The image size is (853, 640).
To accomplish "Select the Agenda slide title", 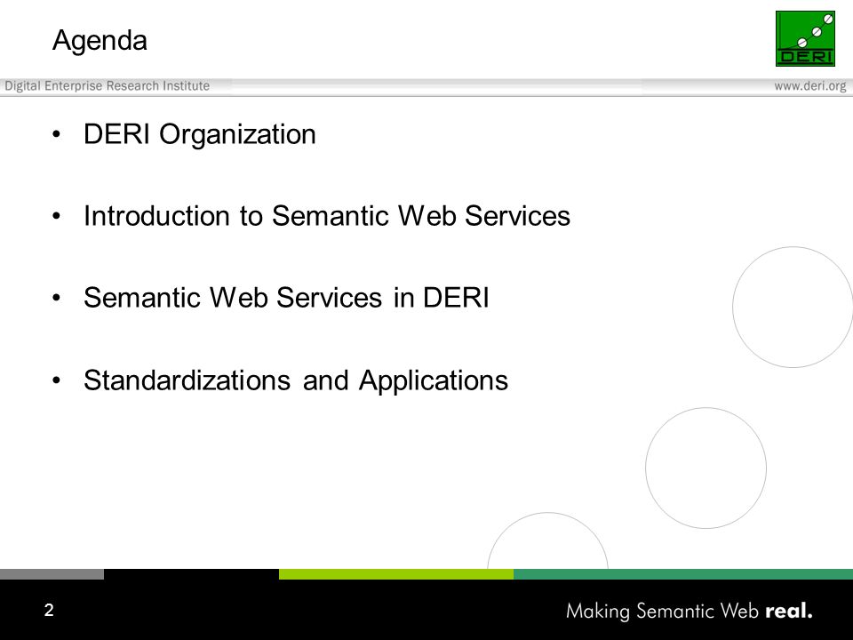I will [x=100, y=41].
